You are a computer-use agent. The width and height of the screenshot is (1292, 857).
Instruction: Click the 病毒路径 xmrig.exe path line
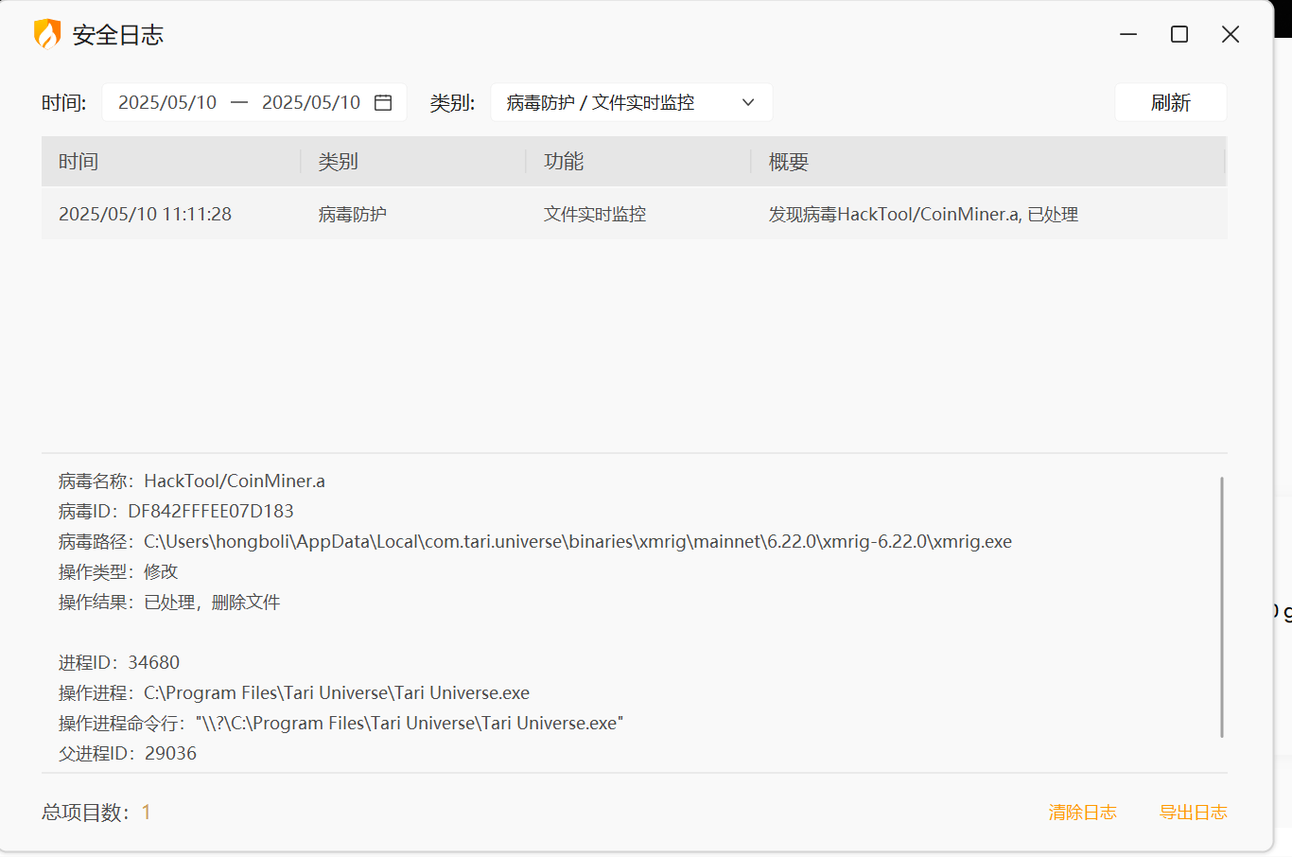(x=535, y=541)
